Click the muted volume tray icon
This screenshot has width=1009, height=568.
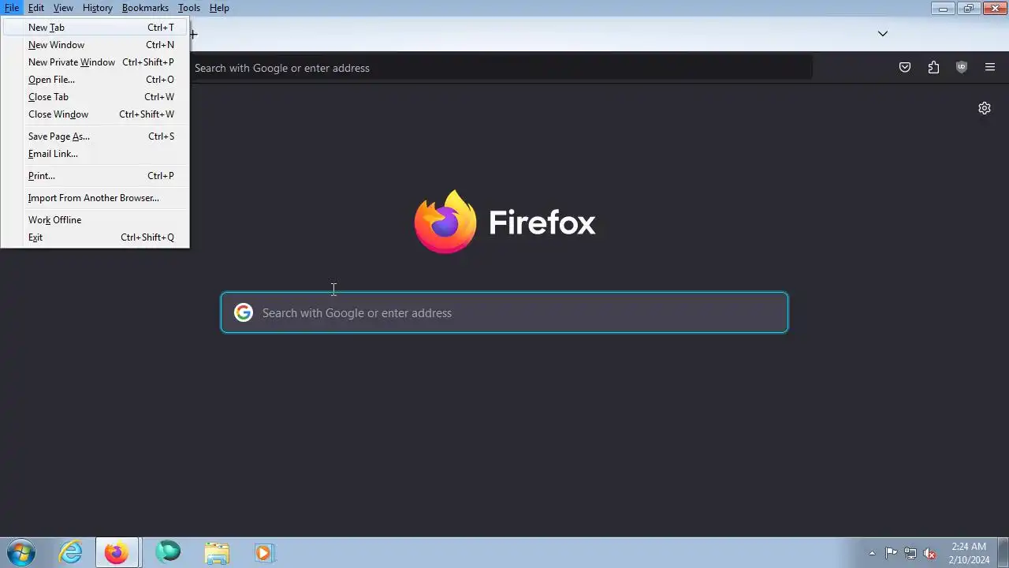(x=930, y=553)
